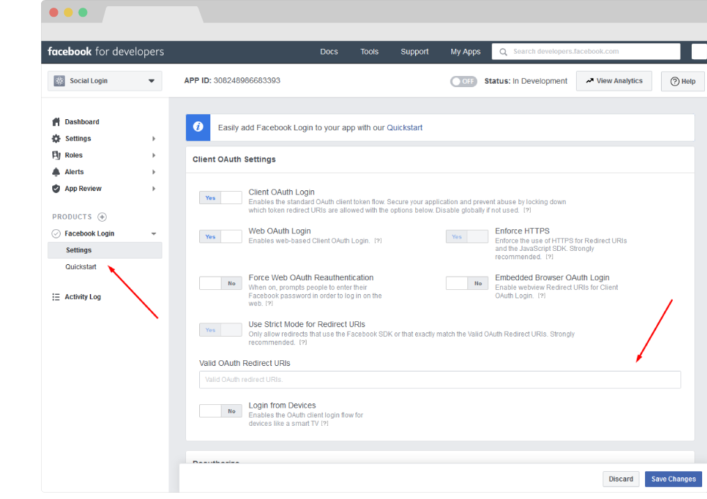Viewport: 707px width, 499px height.
Task: Toggle the Client OAuth Login switch
Action: (x=220, y=198)
